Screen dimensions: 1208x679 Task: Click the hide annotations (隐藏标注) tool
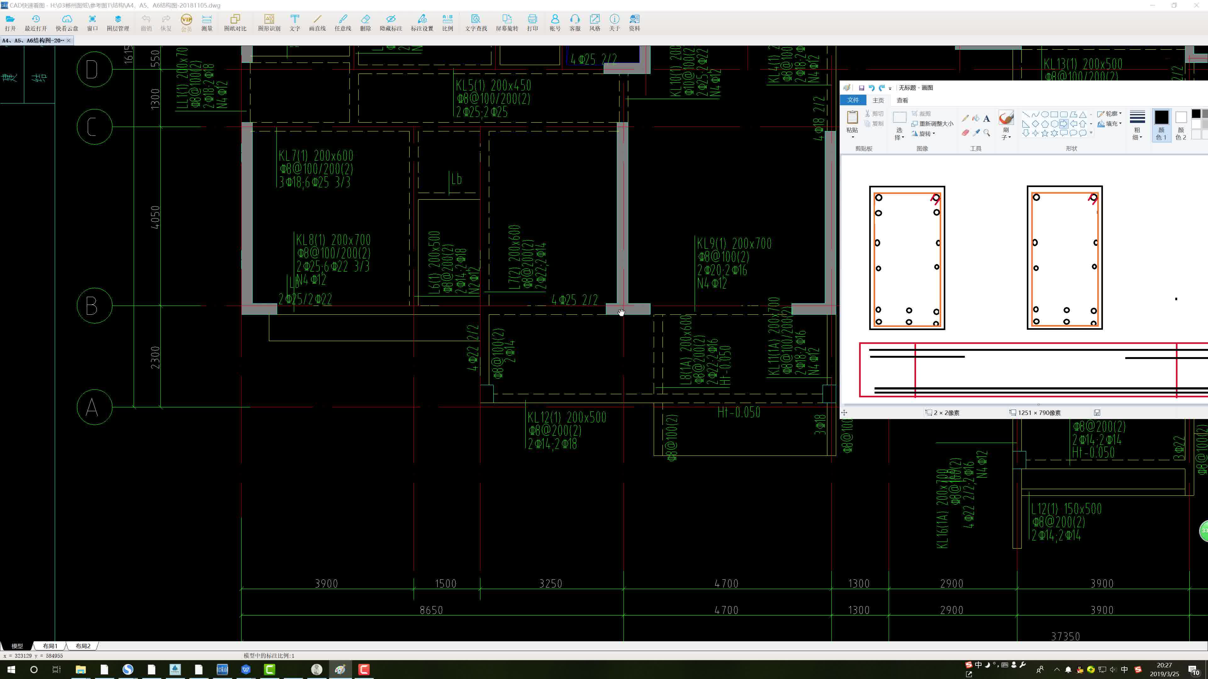(391, 22)
